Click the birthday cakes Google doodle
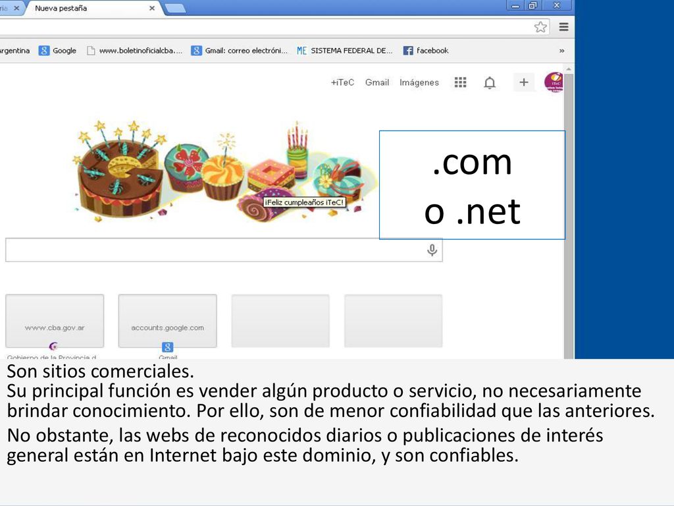 tap(224, 171)
